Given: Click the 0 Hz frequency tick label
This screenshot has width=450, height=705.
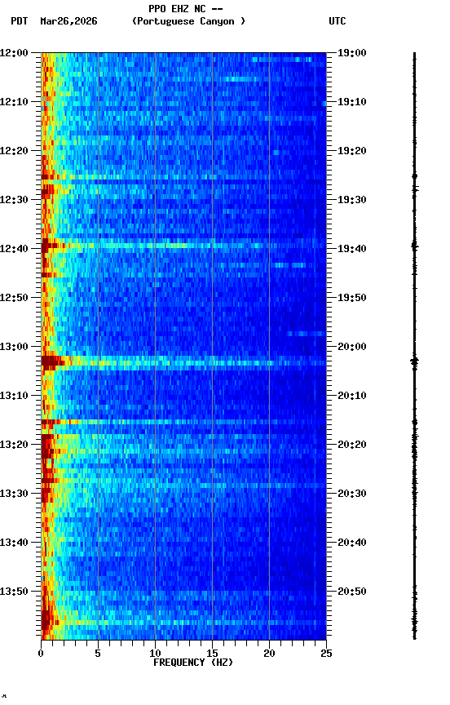Looking at the screenshot, I should pos(41,654).
